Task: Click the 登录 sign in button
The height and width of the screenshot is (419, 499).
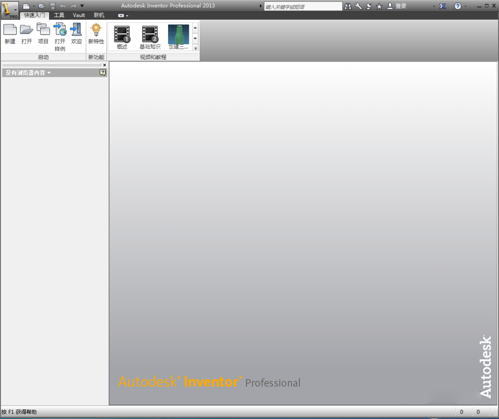Action: pyautogui.click(x=396, y=6)
